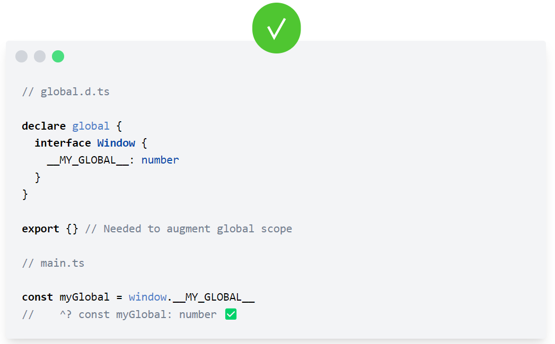Viewport: 555px width, 344px height.
Task: Click '__MY_GLOBAL__' after window dot
Action: click(x=214, y=297)
